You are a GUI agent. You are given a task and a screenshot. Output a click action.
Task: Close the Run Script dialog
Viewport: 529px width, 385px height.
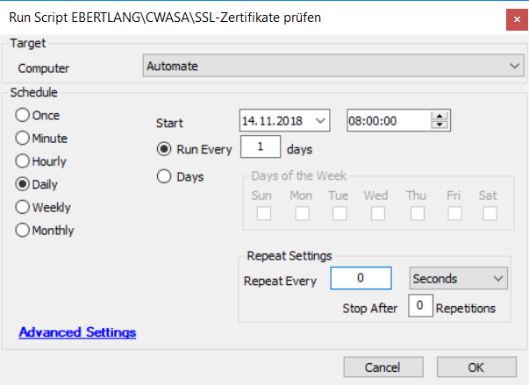click(x=511, y=18)
